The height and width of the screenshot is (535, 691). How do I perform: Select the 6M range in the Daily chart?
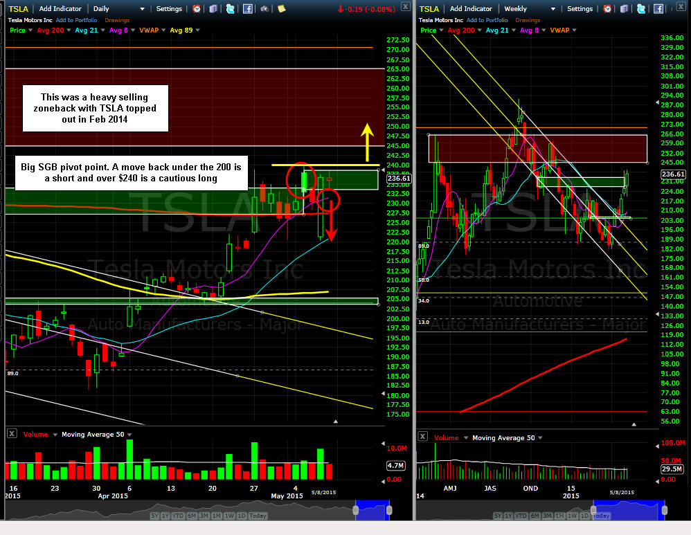[192, 516]
